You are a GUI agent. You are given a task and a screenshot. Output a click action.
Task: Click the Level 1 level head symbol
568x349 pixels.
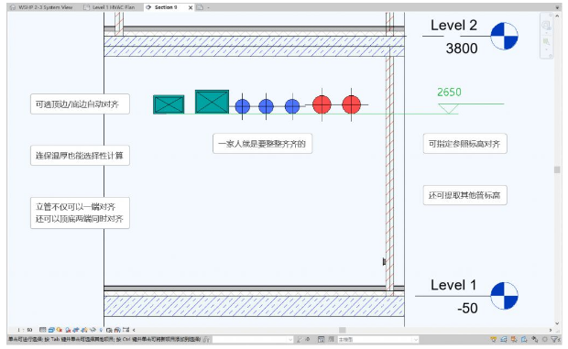click(504, 296)
